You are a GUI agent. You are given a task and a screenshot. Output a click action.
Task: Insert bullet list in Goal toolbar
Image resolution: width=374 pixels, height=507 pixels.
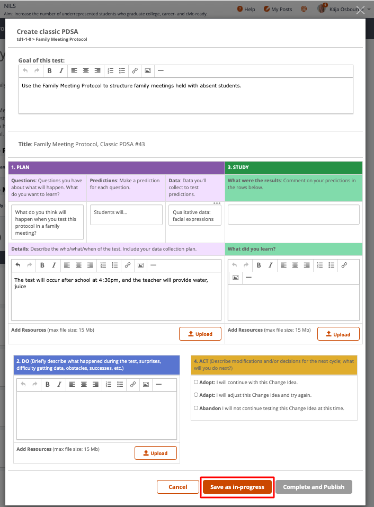pyautogui.click(x=122, y=71)
